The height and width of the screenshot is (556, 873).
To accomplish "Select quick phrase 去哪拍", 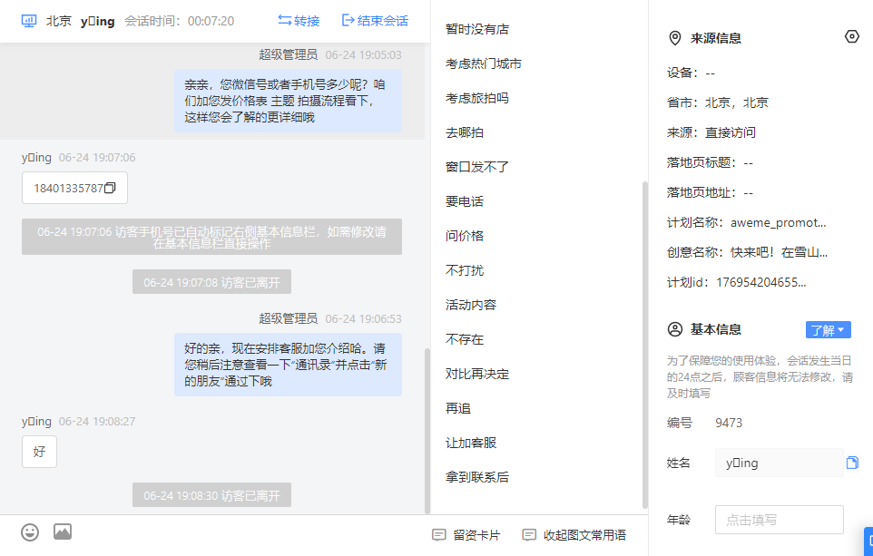I will (465, 132).
